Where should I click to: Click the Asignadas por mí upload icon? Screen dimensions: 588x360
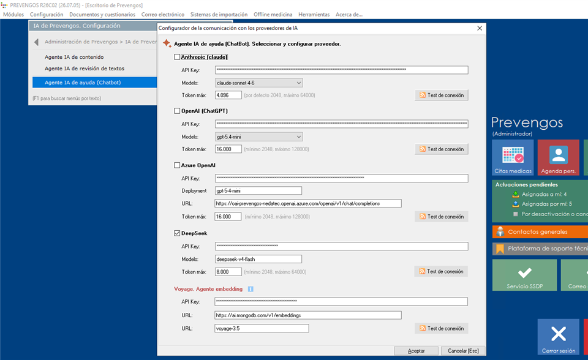click(516, 204)
